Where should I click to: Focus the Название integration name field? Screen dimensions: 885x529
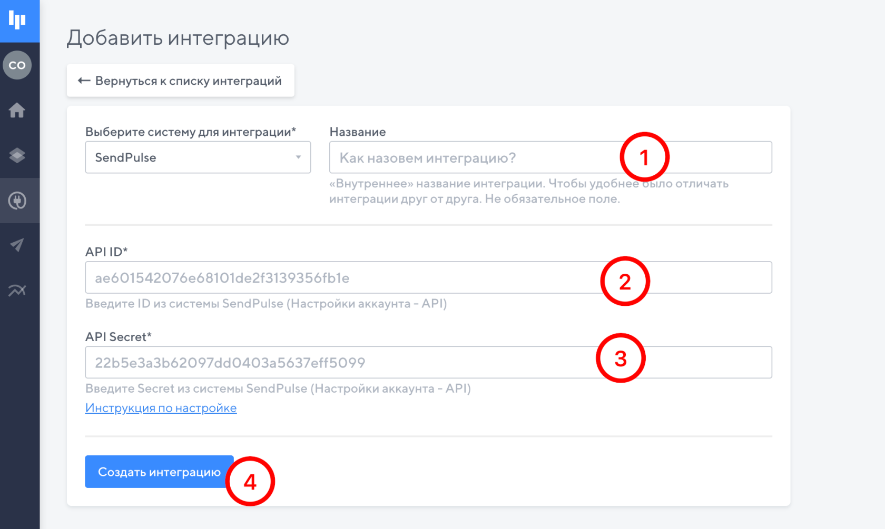pos(474,157)
